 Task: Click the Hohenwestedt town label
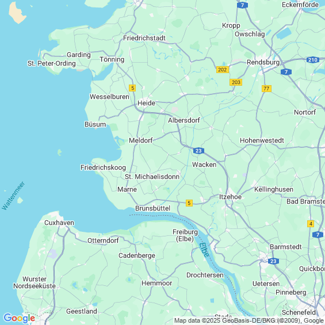[262, 140]
